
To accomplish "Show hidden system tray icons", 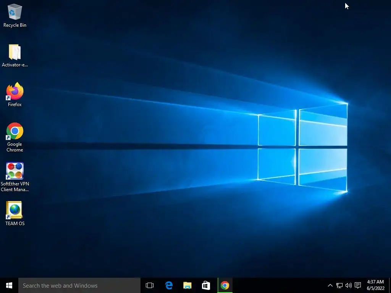I will pos(330,285).
